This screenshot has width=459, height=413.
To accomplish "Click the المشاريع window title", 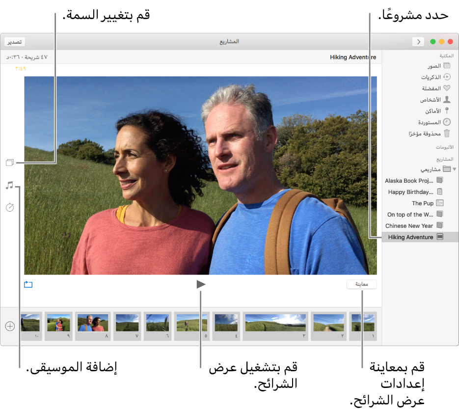I will 229,41.
